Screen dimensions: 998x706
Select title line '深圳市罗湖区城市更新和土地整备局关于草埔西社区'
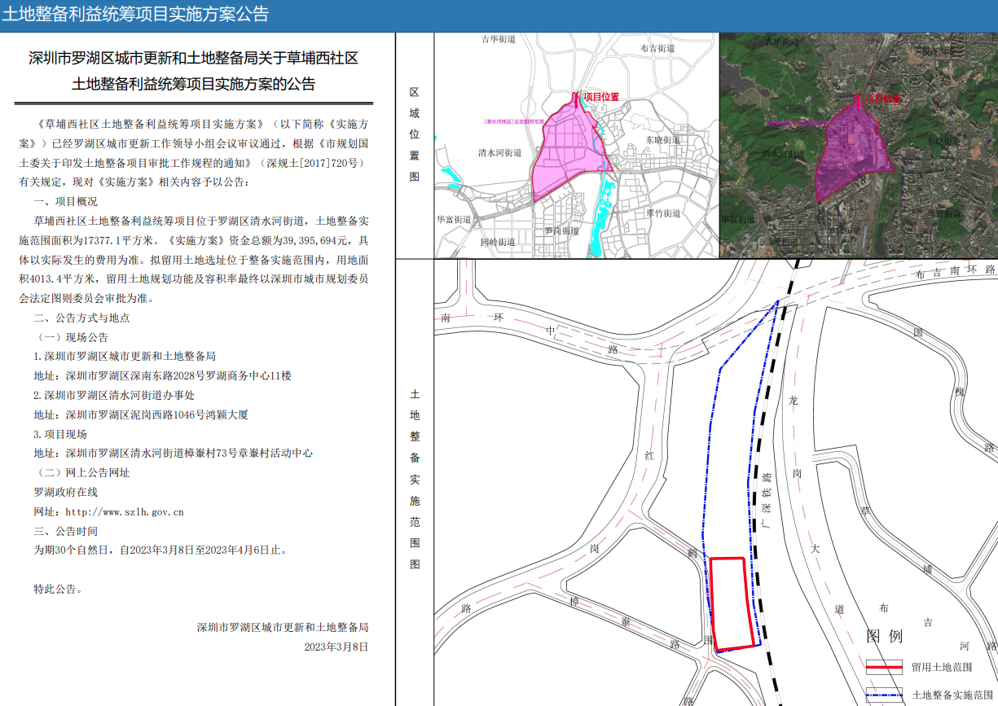pos(193,59)
